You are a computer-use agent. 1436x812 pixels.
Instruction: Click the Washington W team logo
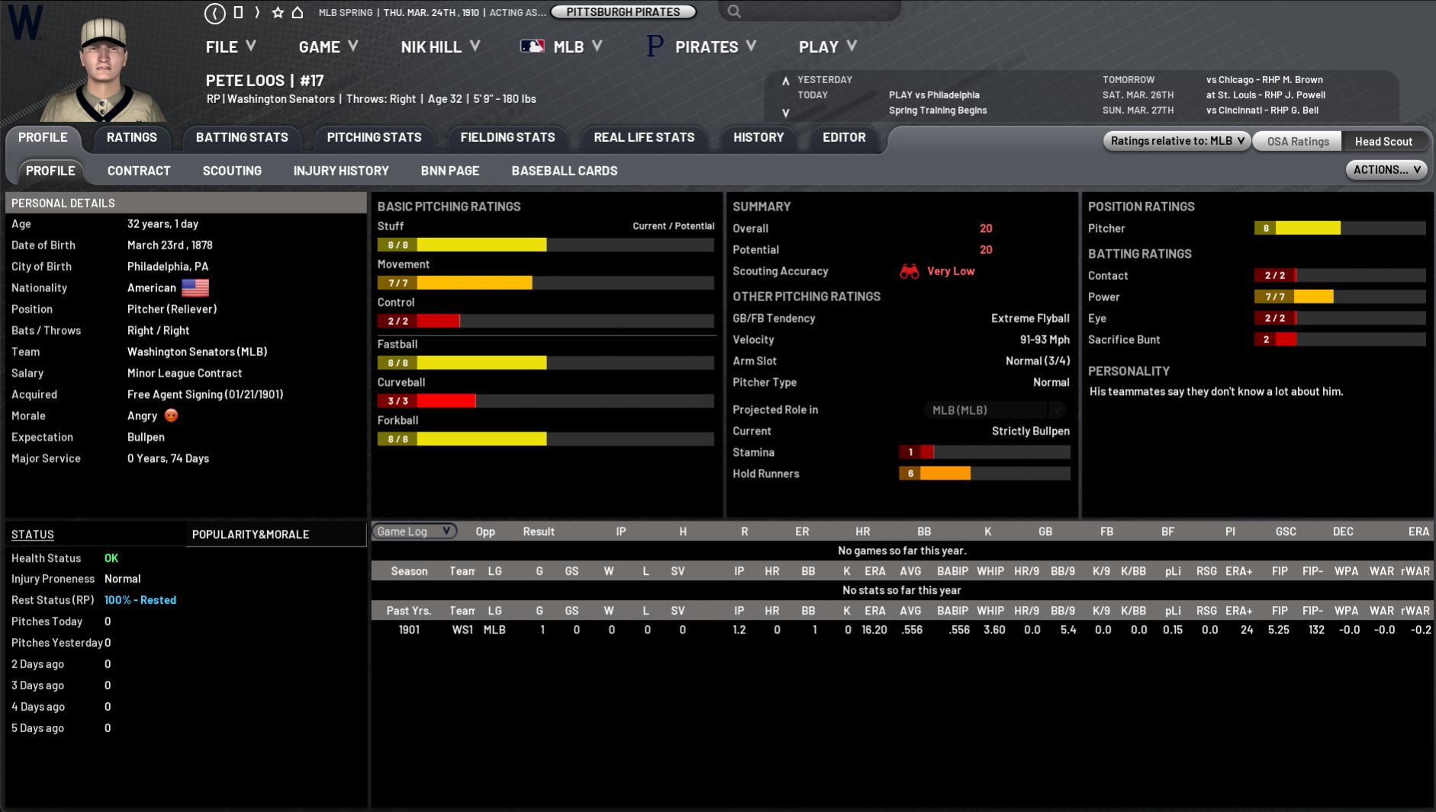pyautogui.click(x=24, y=21)
